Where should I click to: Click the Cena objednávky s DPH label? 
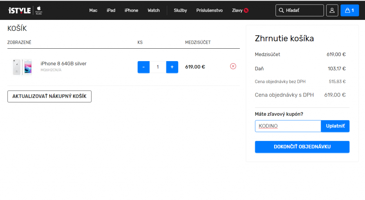coord(284,95)
